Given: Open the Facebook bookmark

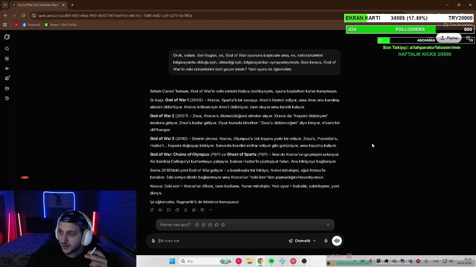Looking at the screenshot, I should [x=31, y=25].
